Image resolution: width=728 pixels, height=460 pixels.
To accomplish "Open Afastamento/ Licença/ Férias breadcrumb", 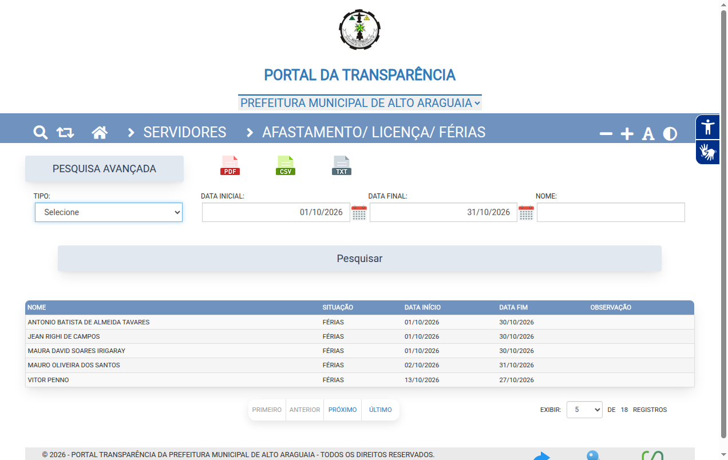I will (374, 132).
